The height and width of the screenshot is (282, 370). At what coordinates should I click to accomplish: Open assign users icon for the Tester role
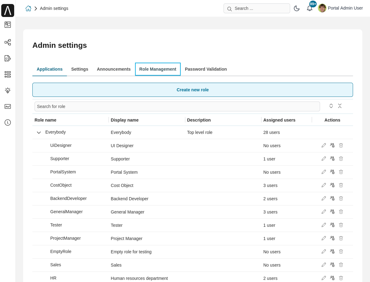click(332, 225)
